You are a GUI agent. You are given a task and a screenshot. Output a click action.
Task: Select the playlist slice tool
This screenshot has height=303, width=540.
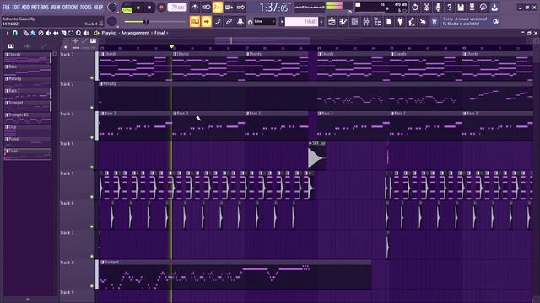(x=63, y=33)
